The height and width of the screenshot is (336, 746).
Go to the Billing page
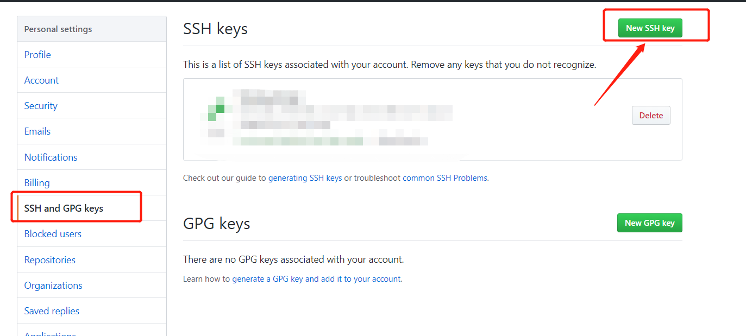(x=37, y=183)
